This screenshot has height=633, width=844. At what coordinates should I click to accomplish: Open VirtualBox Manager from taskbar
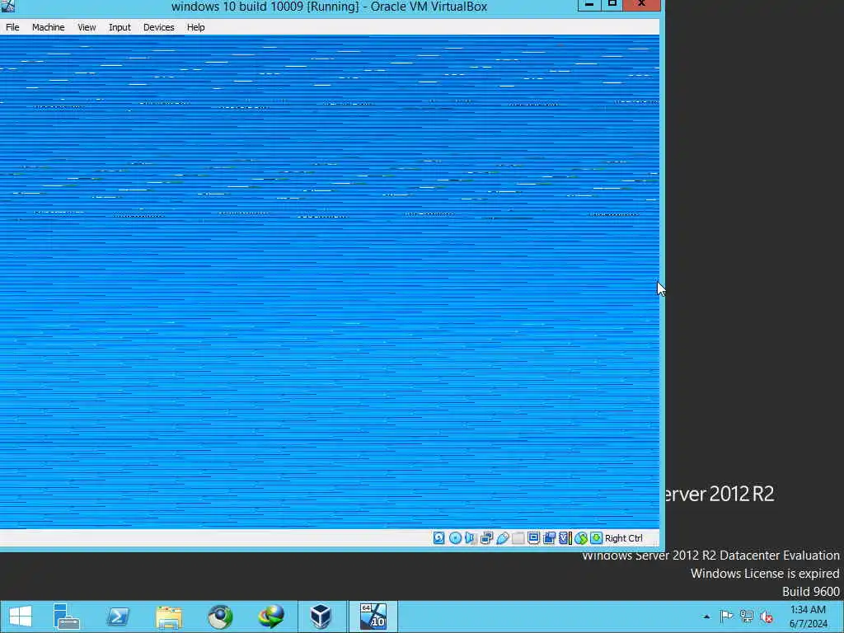pyautogui.click(x=321, y=617)
